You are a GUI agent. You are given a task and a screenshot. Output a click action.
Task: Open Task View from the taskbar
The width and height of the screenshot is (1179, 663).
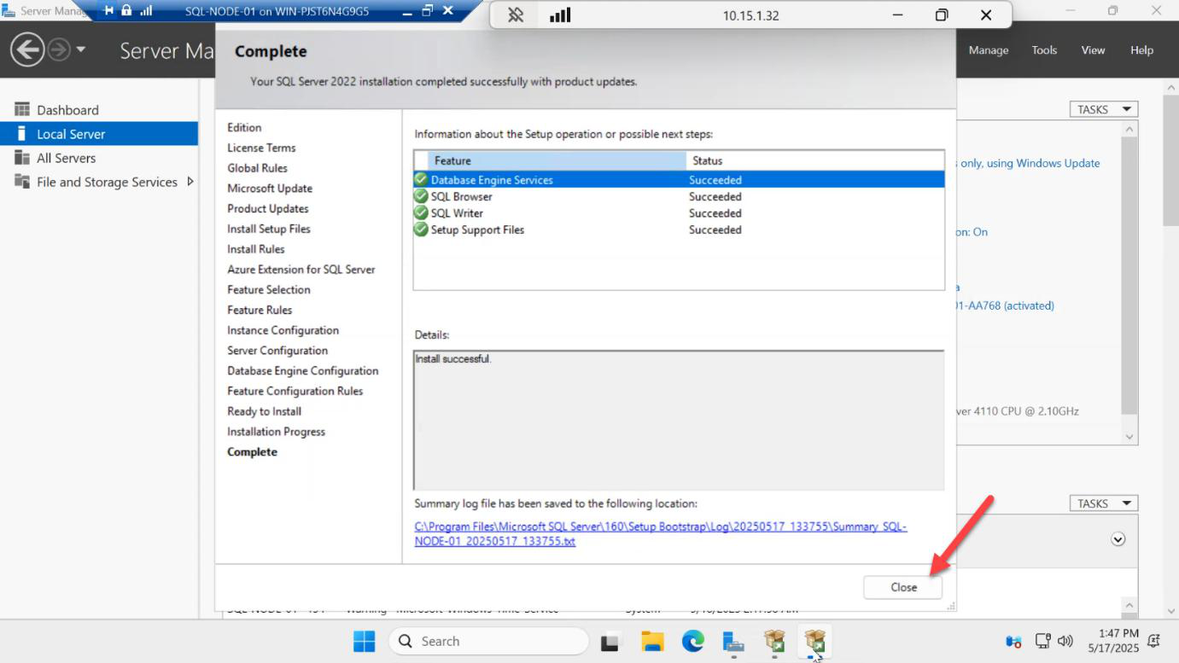[610, 642]
